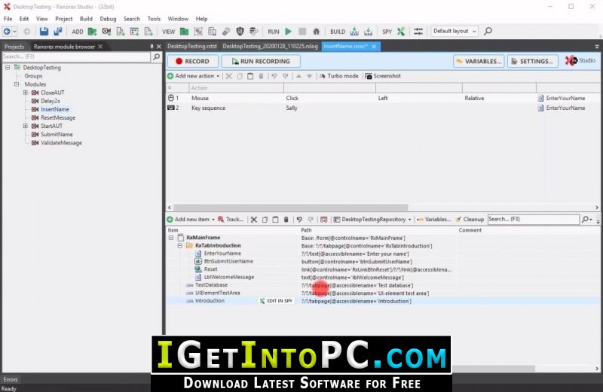603x392 pixels.
Task: Click the Delete icon in repository toolbar
Action: (x=286, y=220)
